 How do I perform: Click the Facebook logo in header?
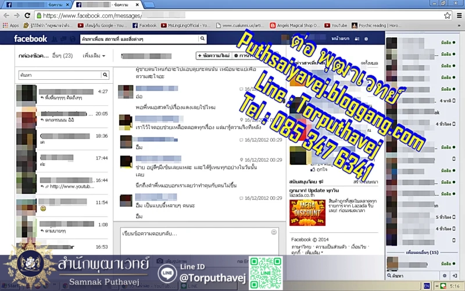click(30, 39)
